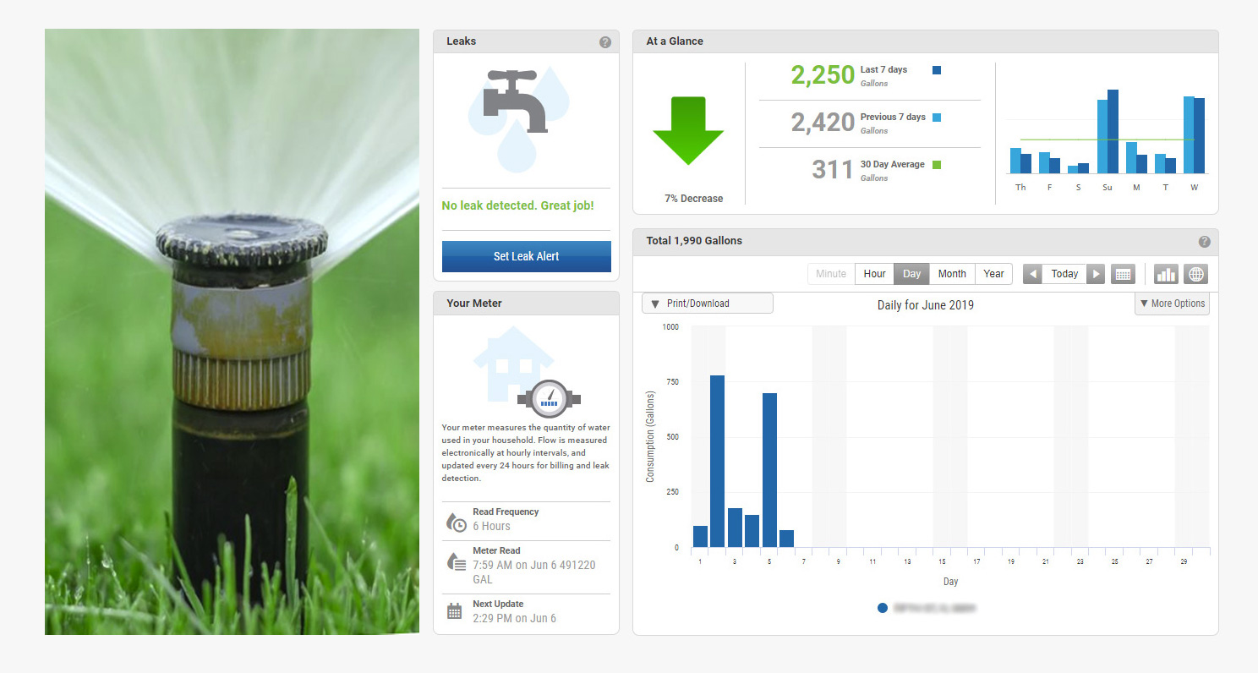Toggle Last 7 days legend square

click(936, 70)
